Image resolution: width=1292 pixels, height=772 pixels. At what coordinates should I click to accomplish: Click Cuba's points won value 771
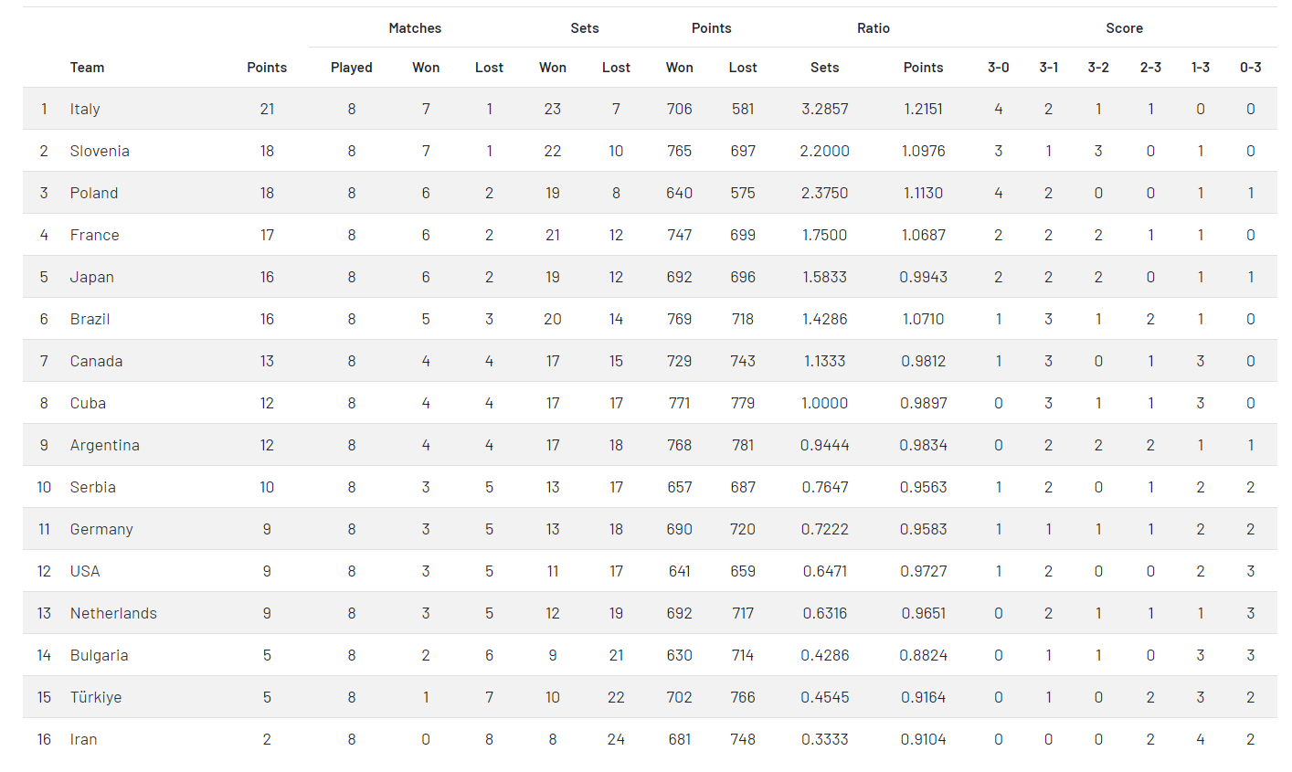click(x=679, y=403)
